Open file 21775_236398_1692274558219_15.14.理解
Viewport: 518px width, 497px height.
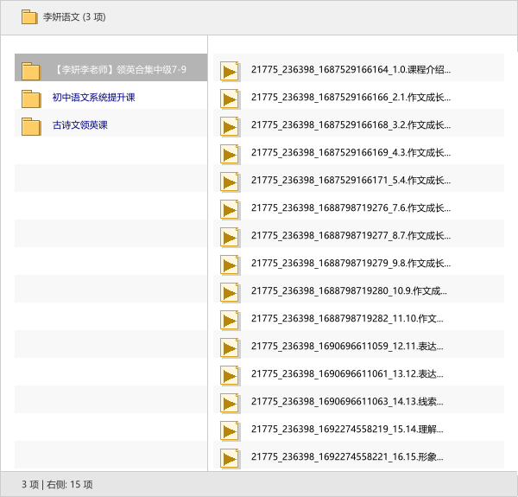[x=347, y=430]
